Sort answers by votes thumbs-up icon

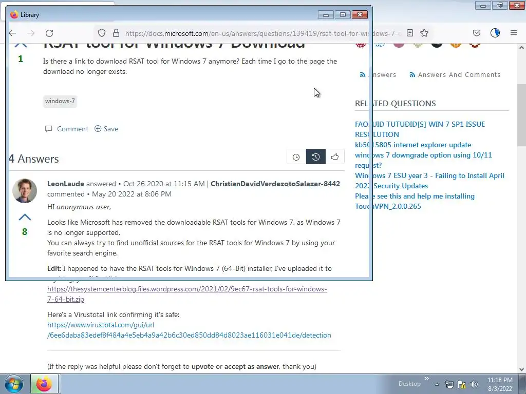coord(335,157)
